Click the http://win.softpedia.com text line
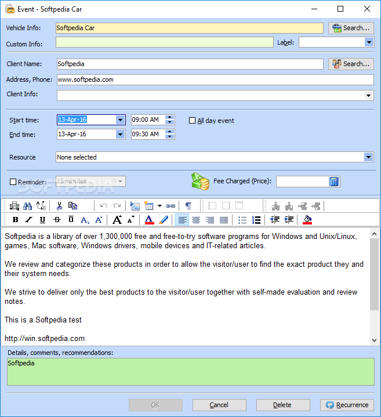Image resolution: width=381 pixels, height=417 pixels. 45,339
